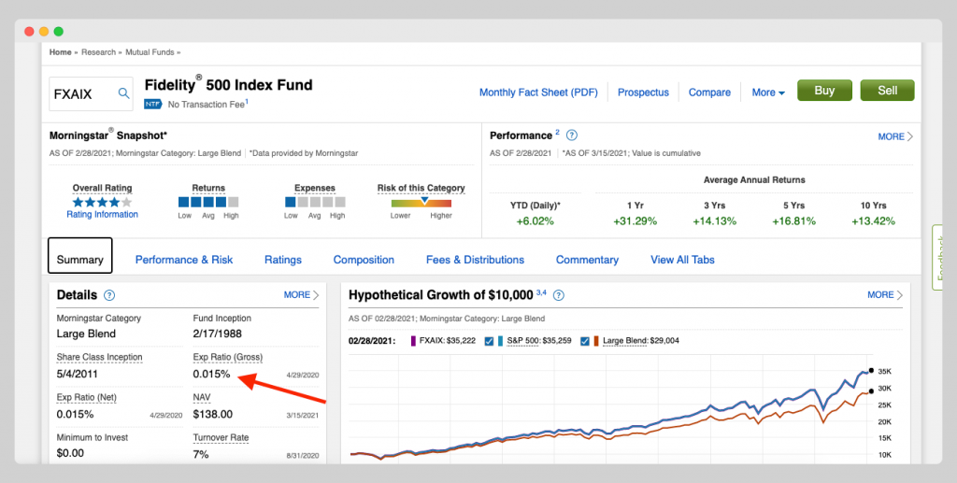This screenshot has height=483, width=957.
Task: Open the Details help question mark icon
Action: [x=109, y=295]
